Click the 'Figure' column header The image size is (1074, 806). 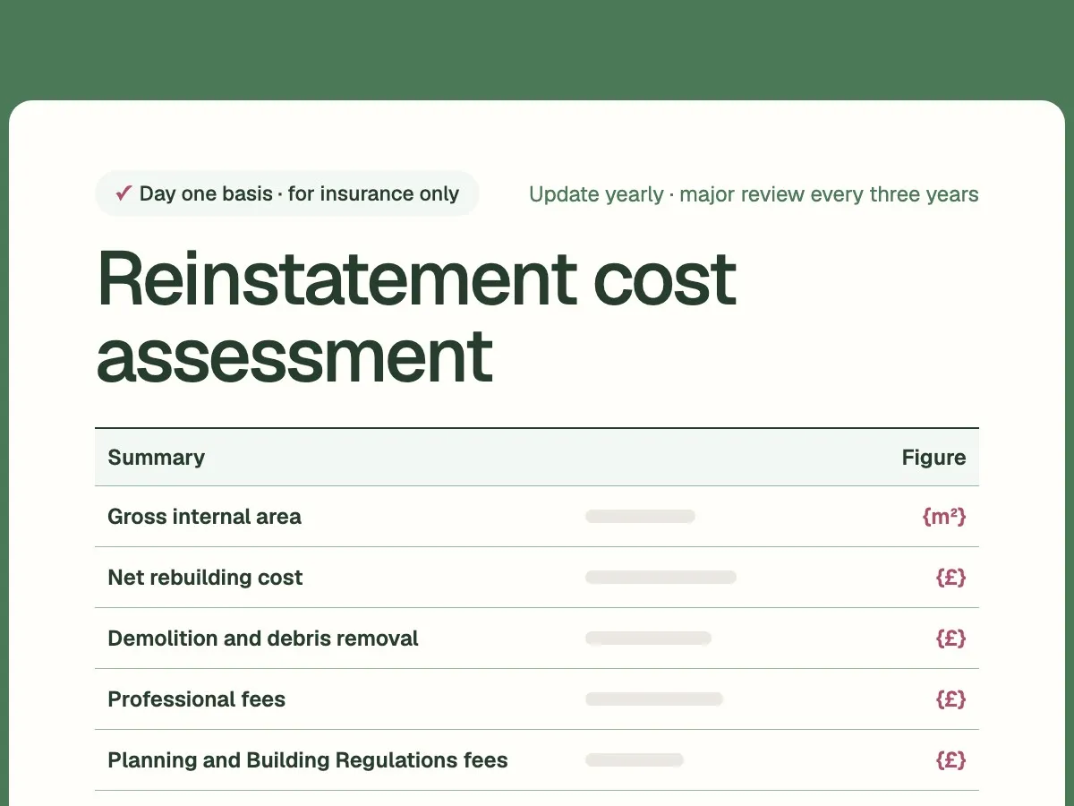point(933,458)
